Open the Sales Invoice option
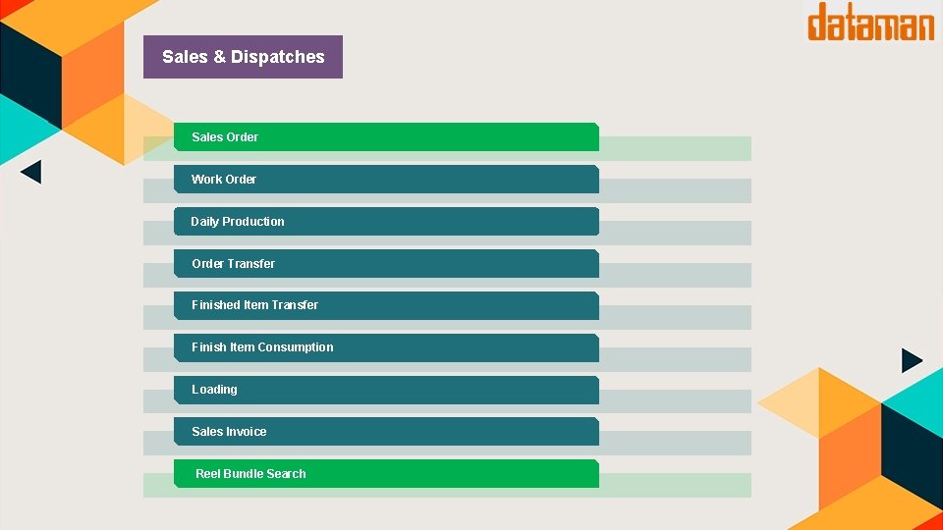The height and width of the screenshot is (530, 943). coord(386,432)
